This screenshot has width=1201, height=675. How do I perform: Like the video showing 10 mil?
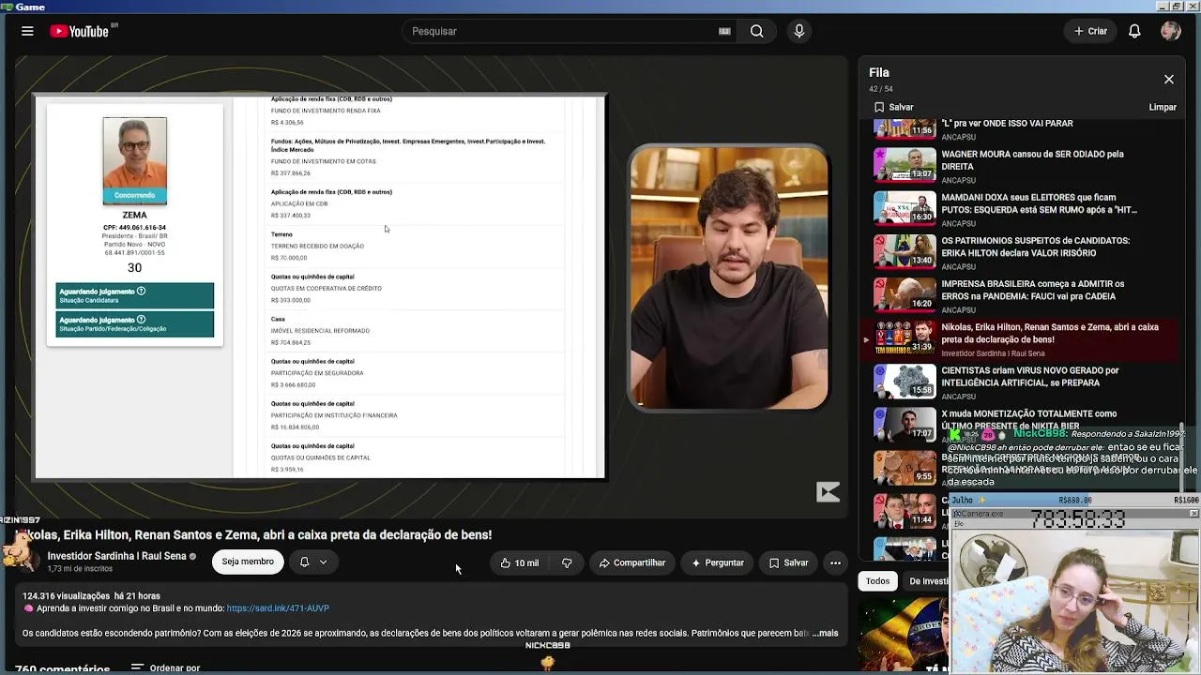pos(520,562)
